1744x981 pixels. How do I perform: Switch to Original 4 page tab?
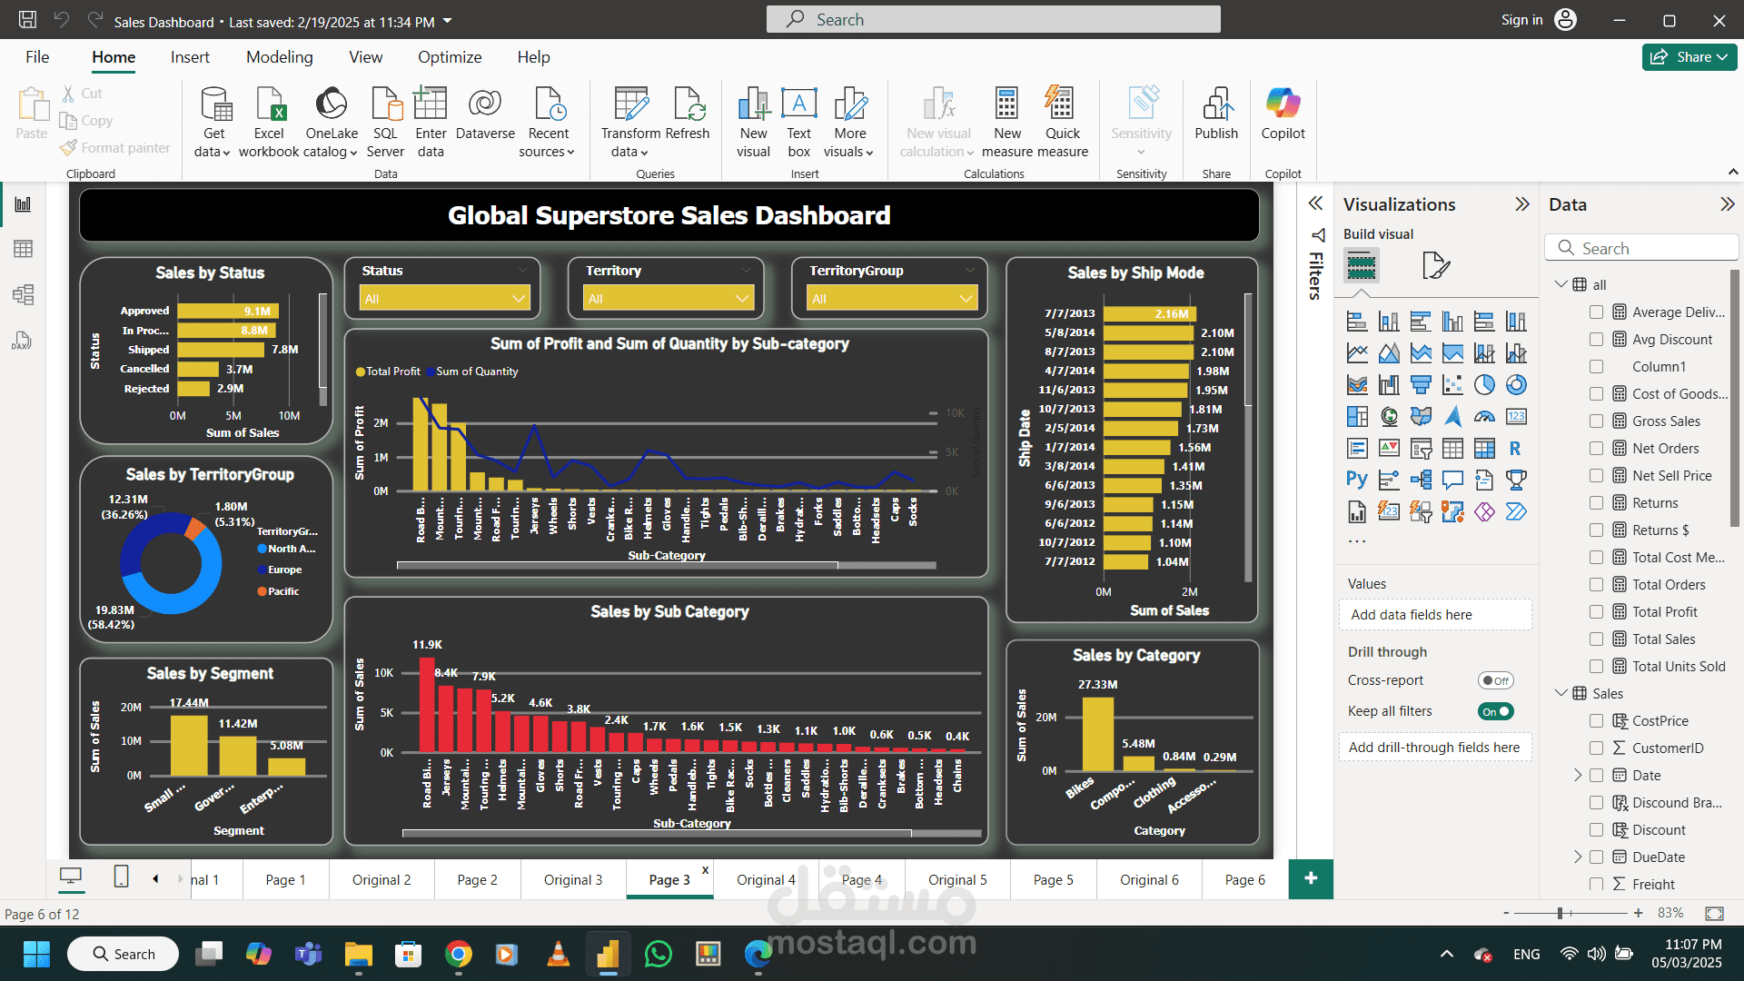[x=765, y=879]
